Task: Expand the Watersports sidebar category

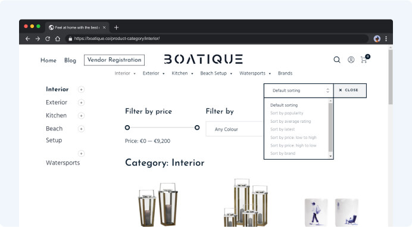Action: pyautogui.click(x=81, y=153)
